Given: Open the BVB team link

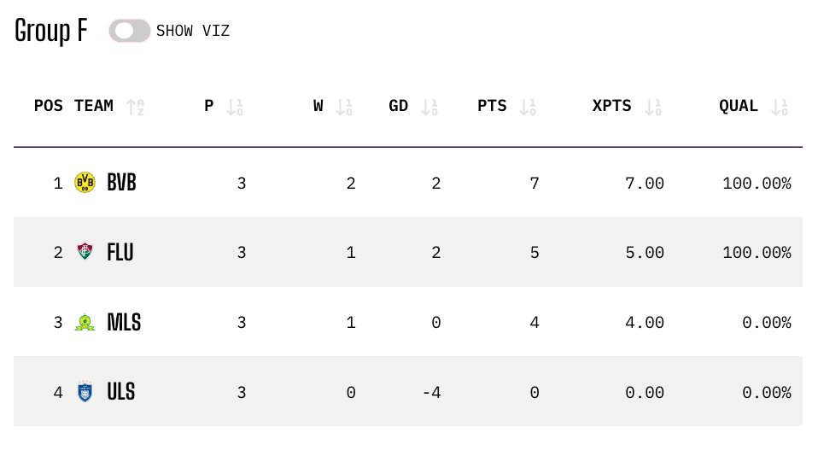Looking at the screenshot, I should [121, 183].
